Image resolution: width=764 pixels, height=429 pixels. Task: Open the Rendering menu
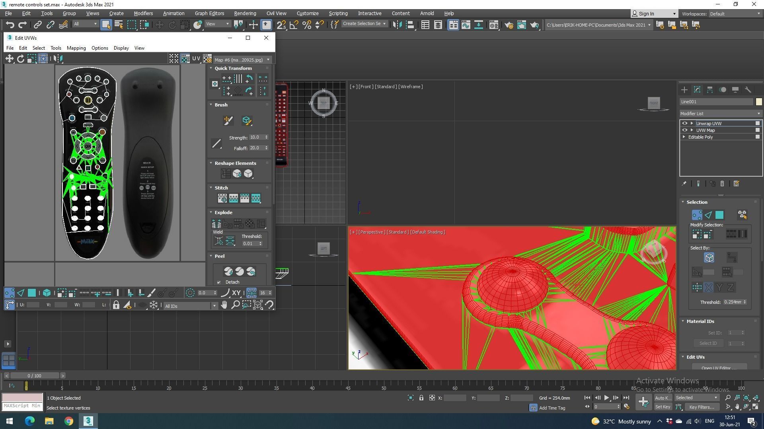point(245,13)
